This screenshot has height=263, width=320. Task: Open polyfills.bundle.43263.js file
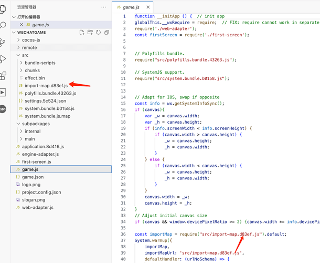coord(50,93)
